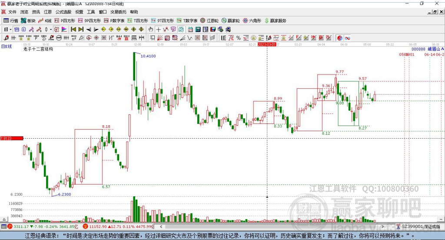Open the calculator icon
The height and width of the screenshot is (240, 445).
[198, 29]
